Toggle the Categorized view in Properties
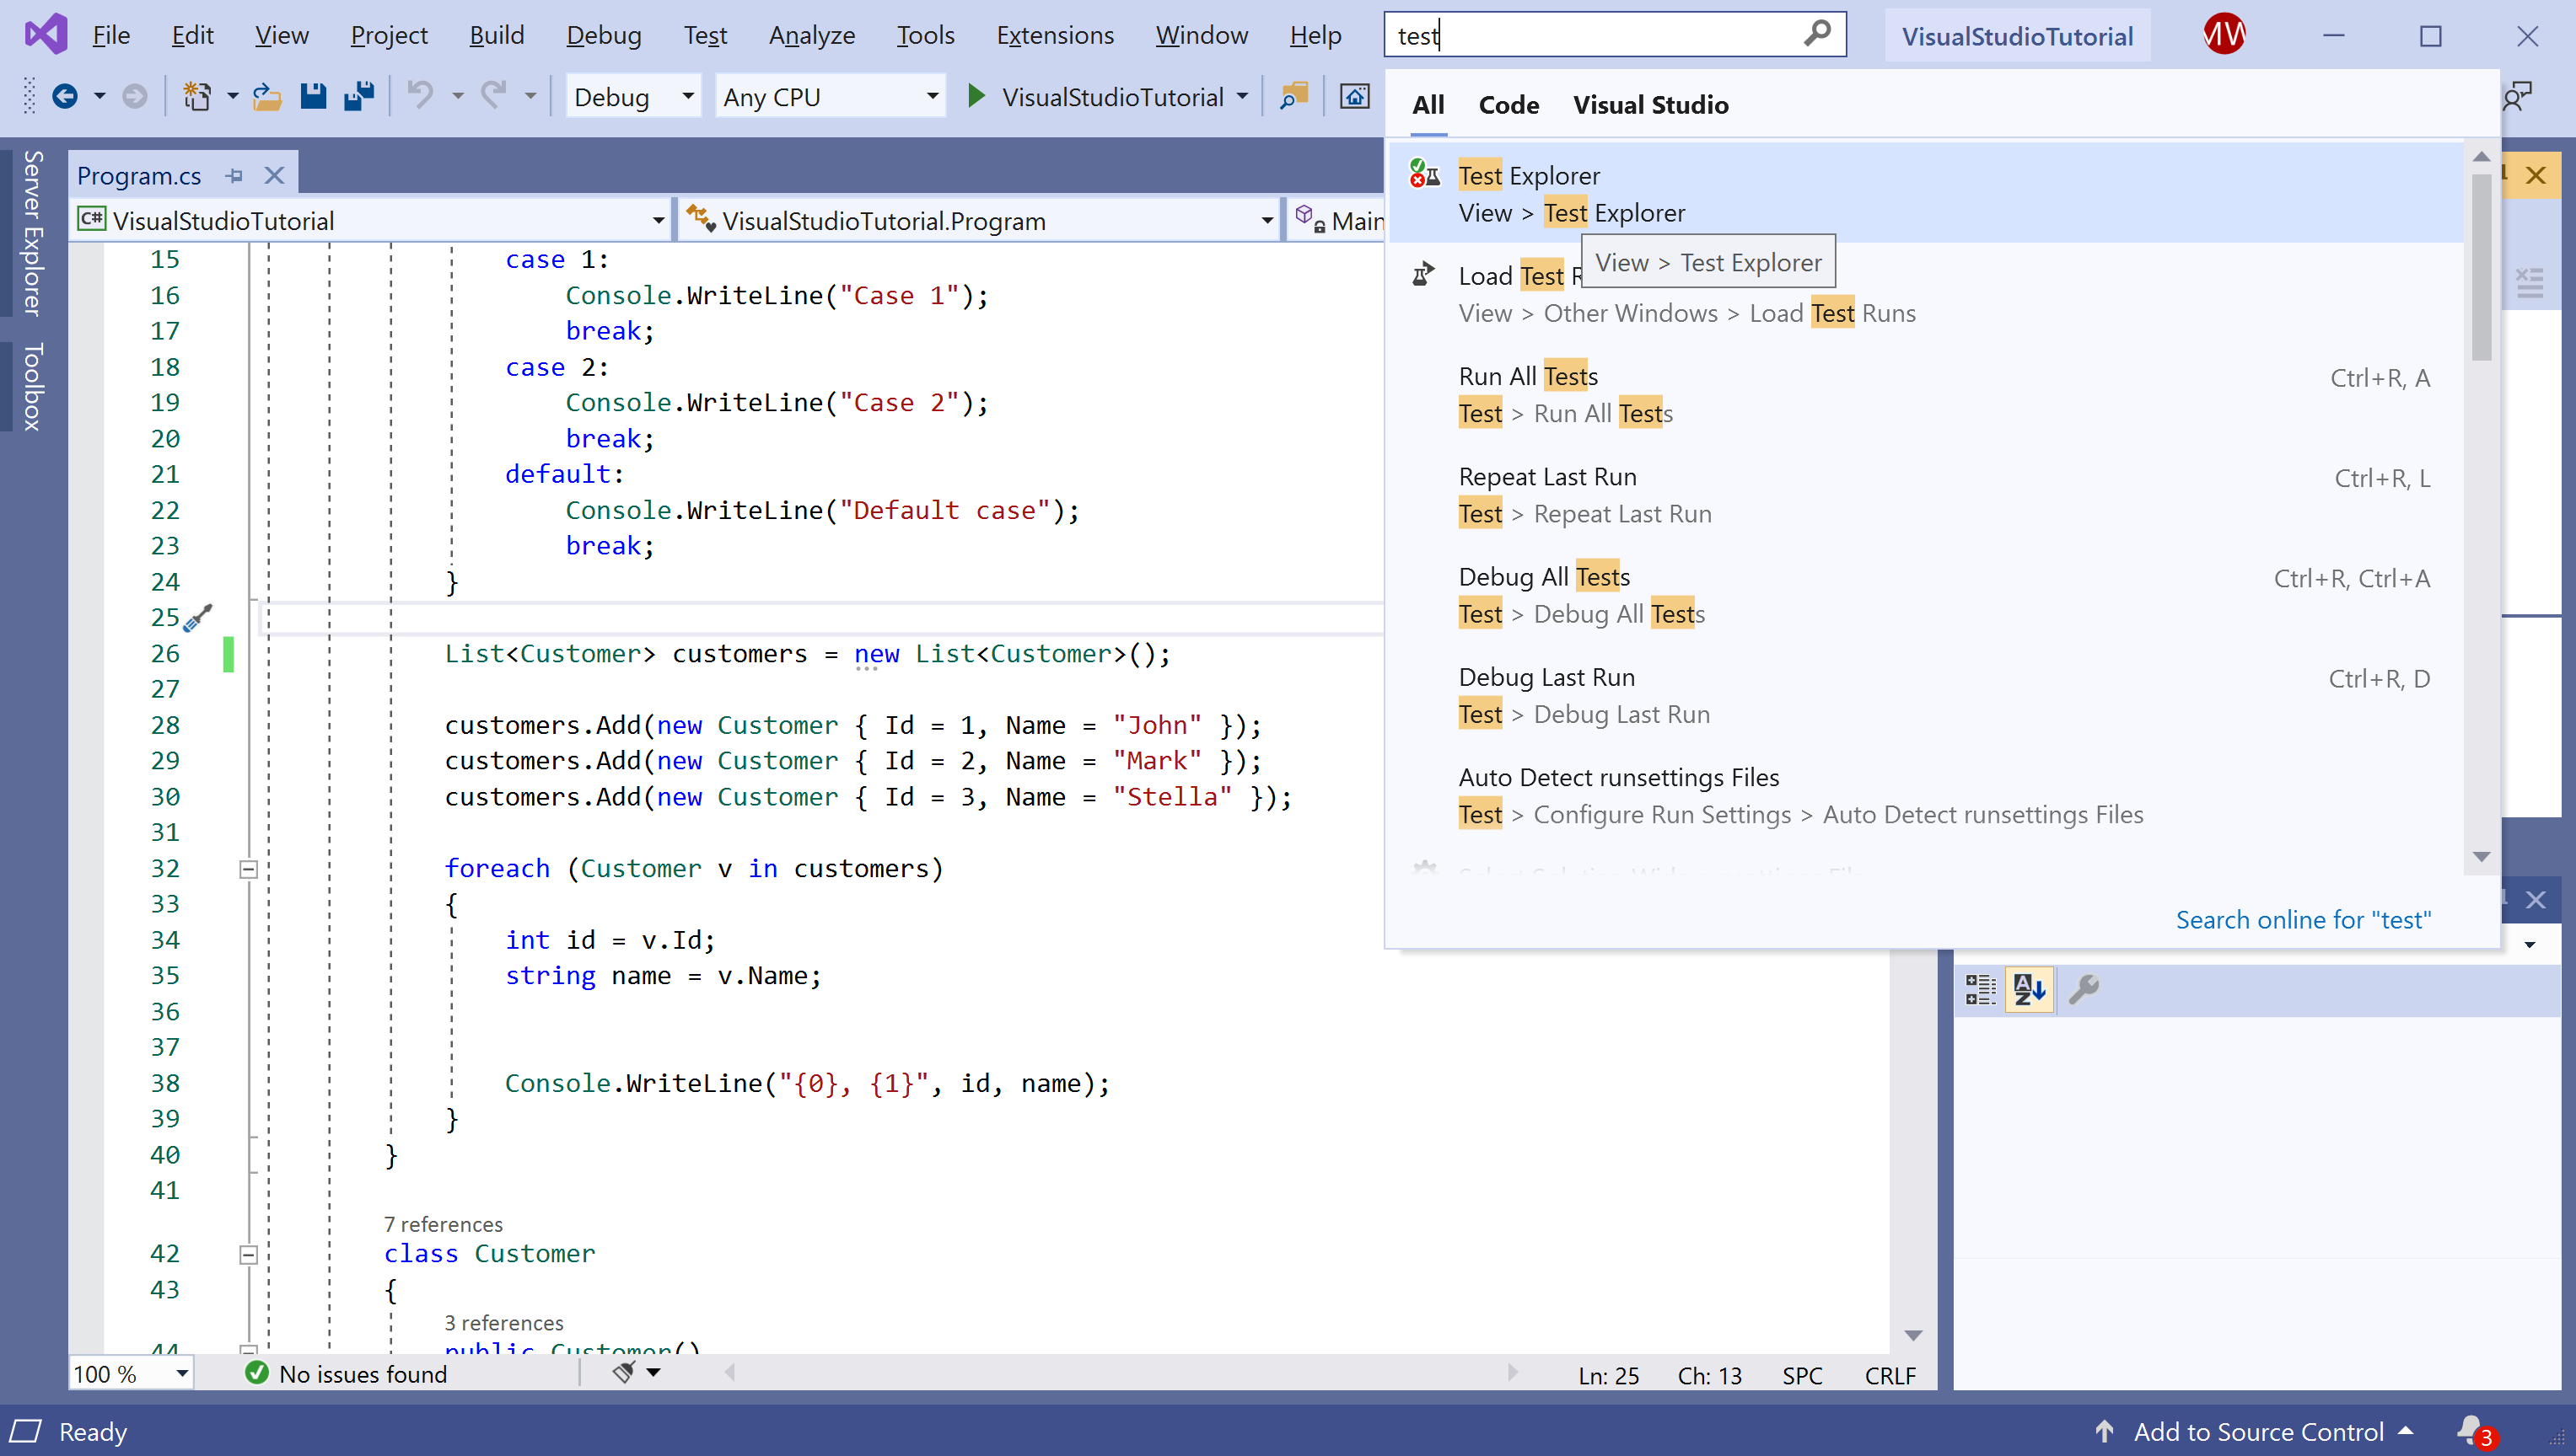Image resolution: width=2576 pixels, height=1456 pixels. pyautogui.click(x=1980, y=990)
